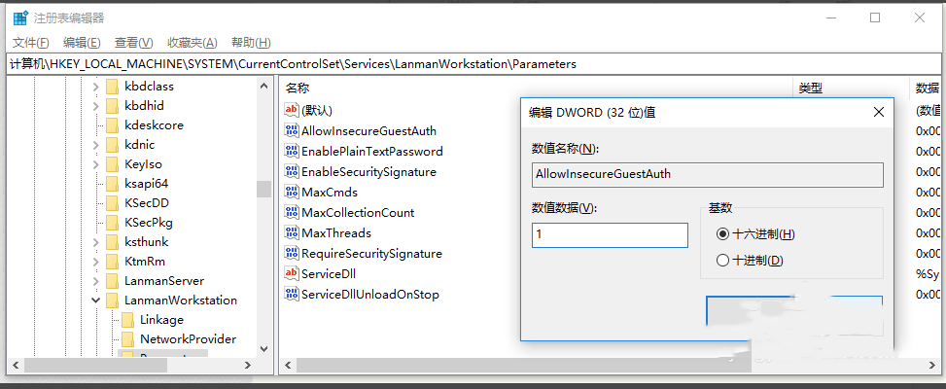Expand the KtmRm tree node
946x389 pixels.
[x=95, y=262]
